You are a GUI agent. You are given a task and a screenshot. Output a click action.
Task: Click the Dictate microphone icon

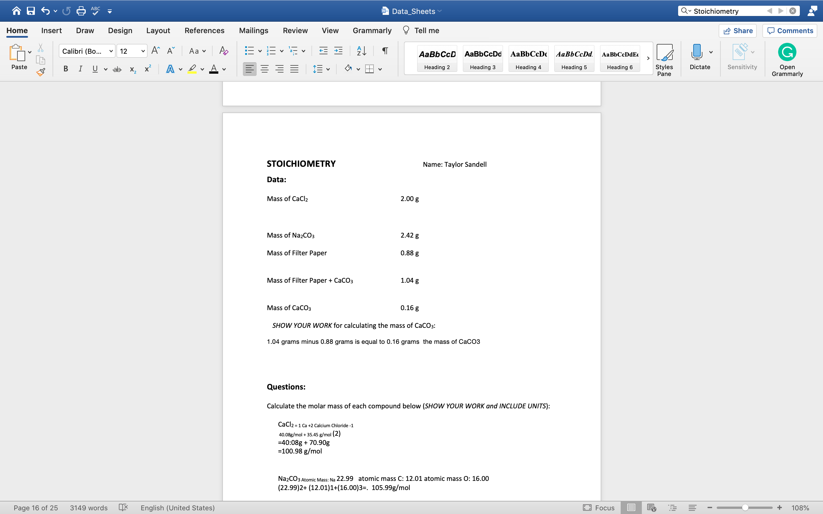pos(696,52)
